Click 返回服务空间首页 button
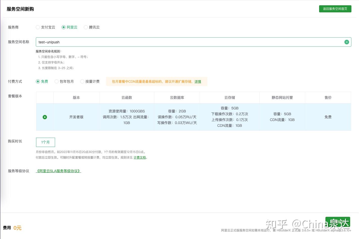359x239 pixels. tap(335, 9)
